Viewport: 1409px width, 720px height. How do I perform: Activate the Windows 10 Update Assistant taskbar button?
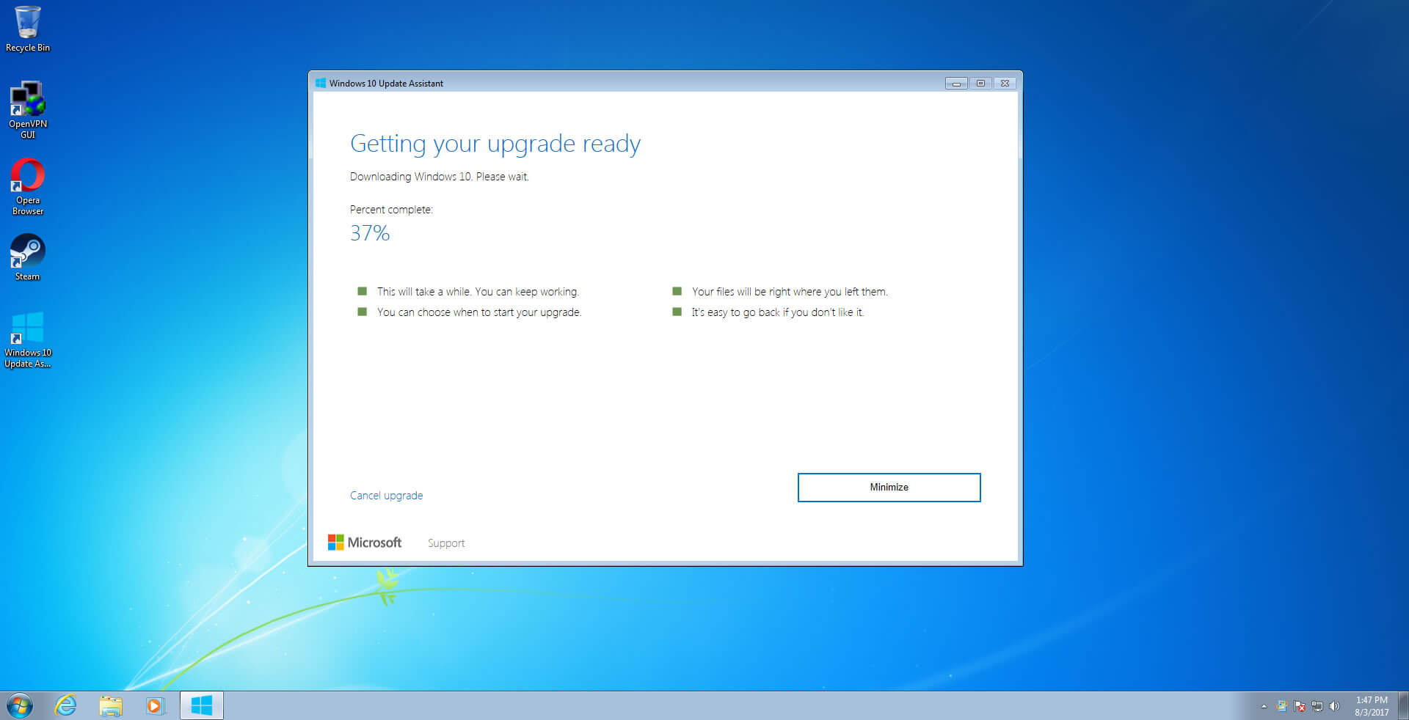[201, 706]
